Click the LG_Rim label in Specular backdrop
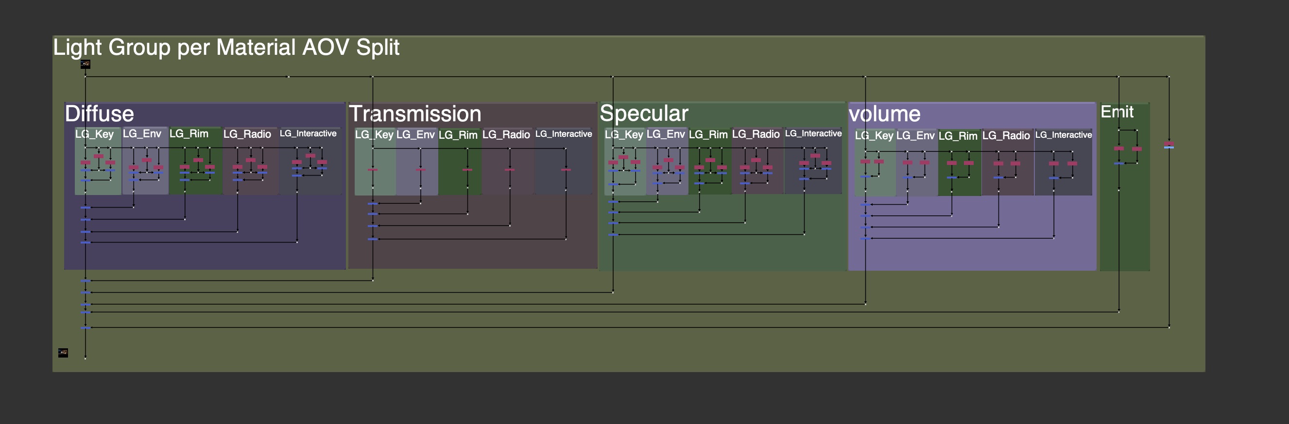The width and height of the screenshot is (1289, 424). point(707,134)
